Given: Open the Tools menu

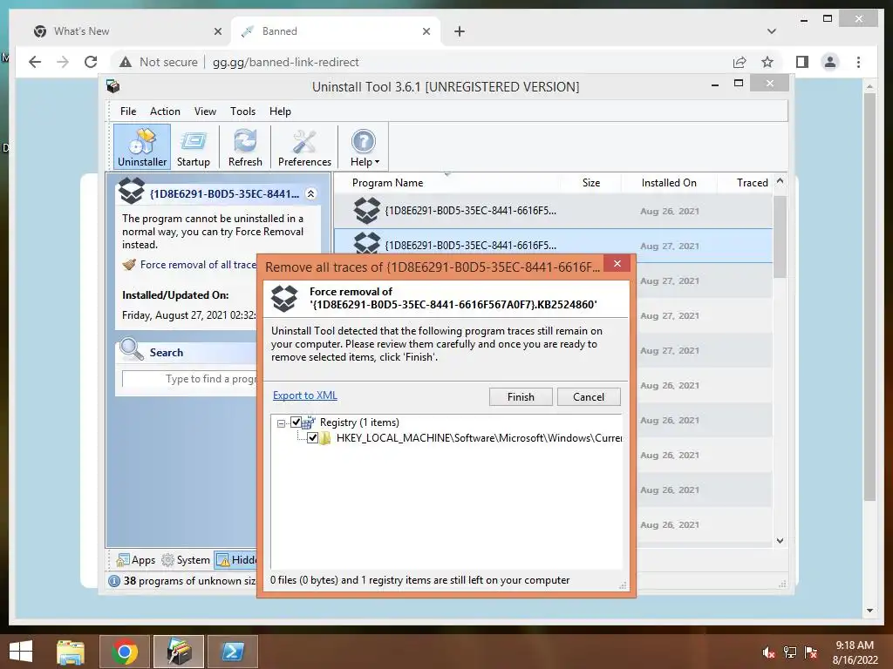Looking at the screenshot, I should (x=242, y=111).
